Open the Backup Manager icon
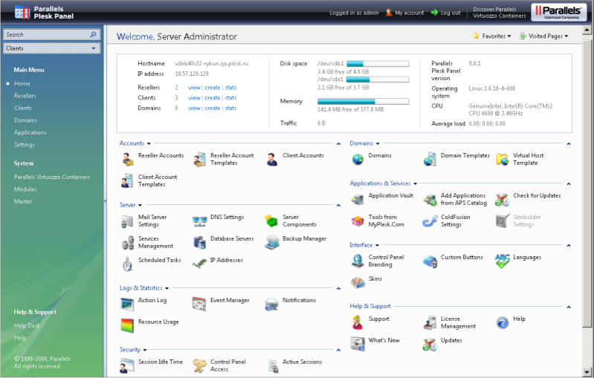The width and height of the screenshot is (594, 378). [x=272, y=243]
